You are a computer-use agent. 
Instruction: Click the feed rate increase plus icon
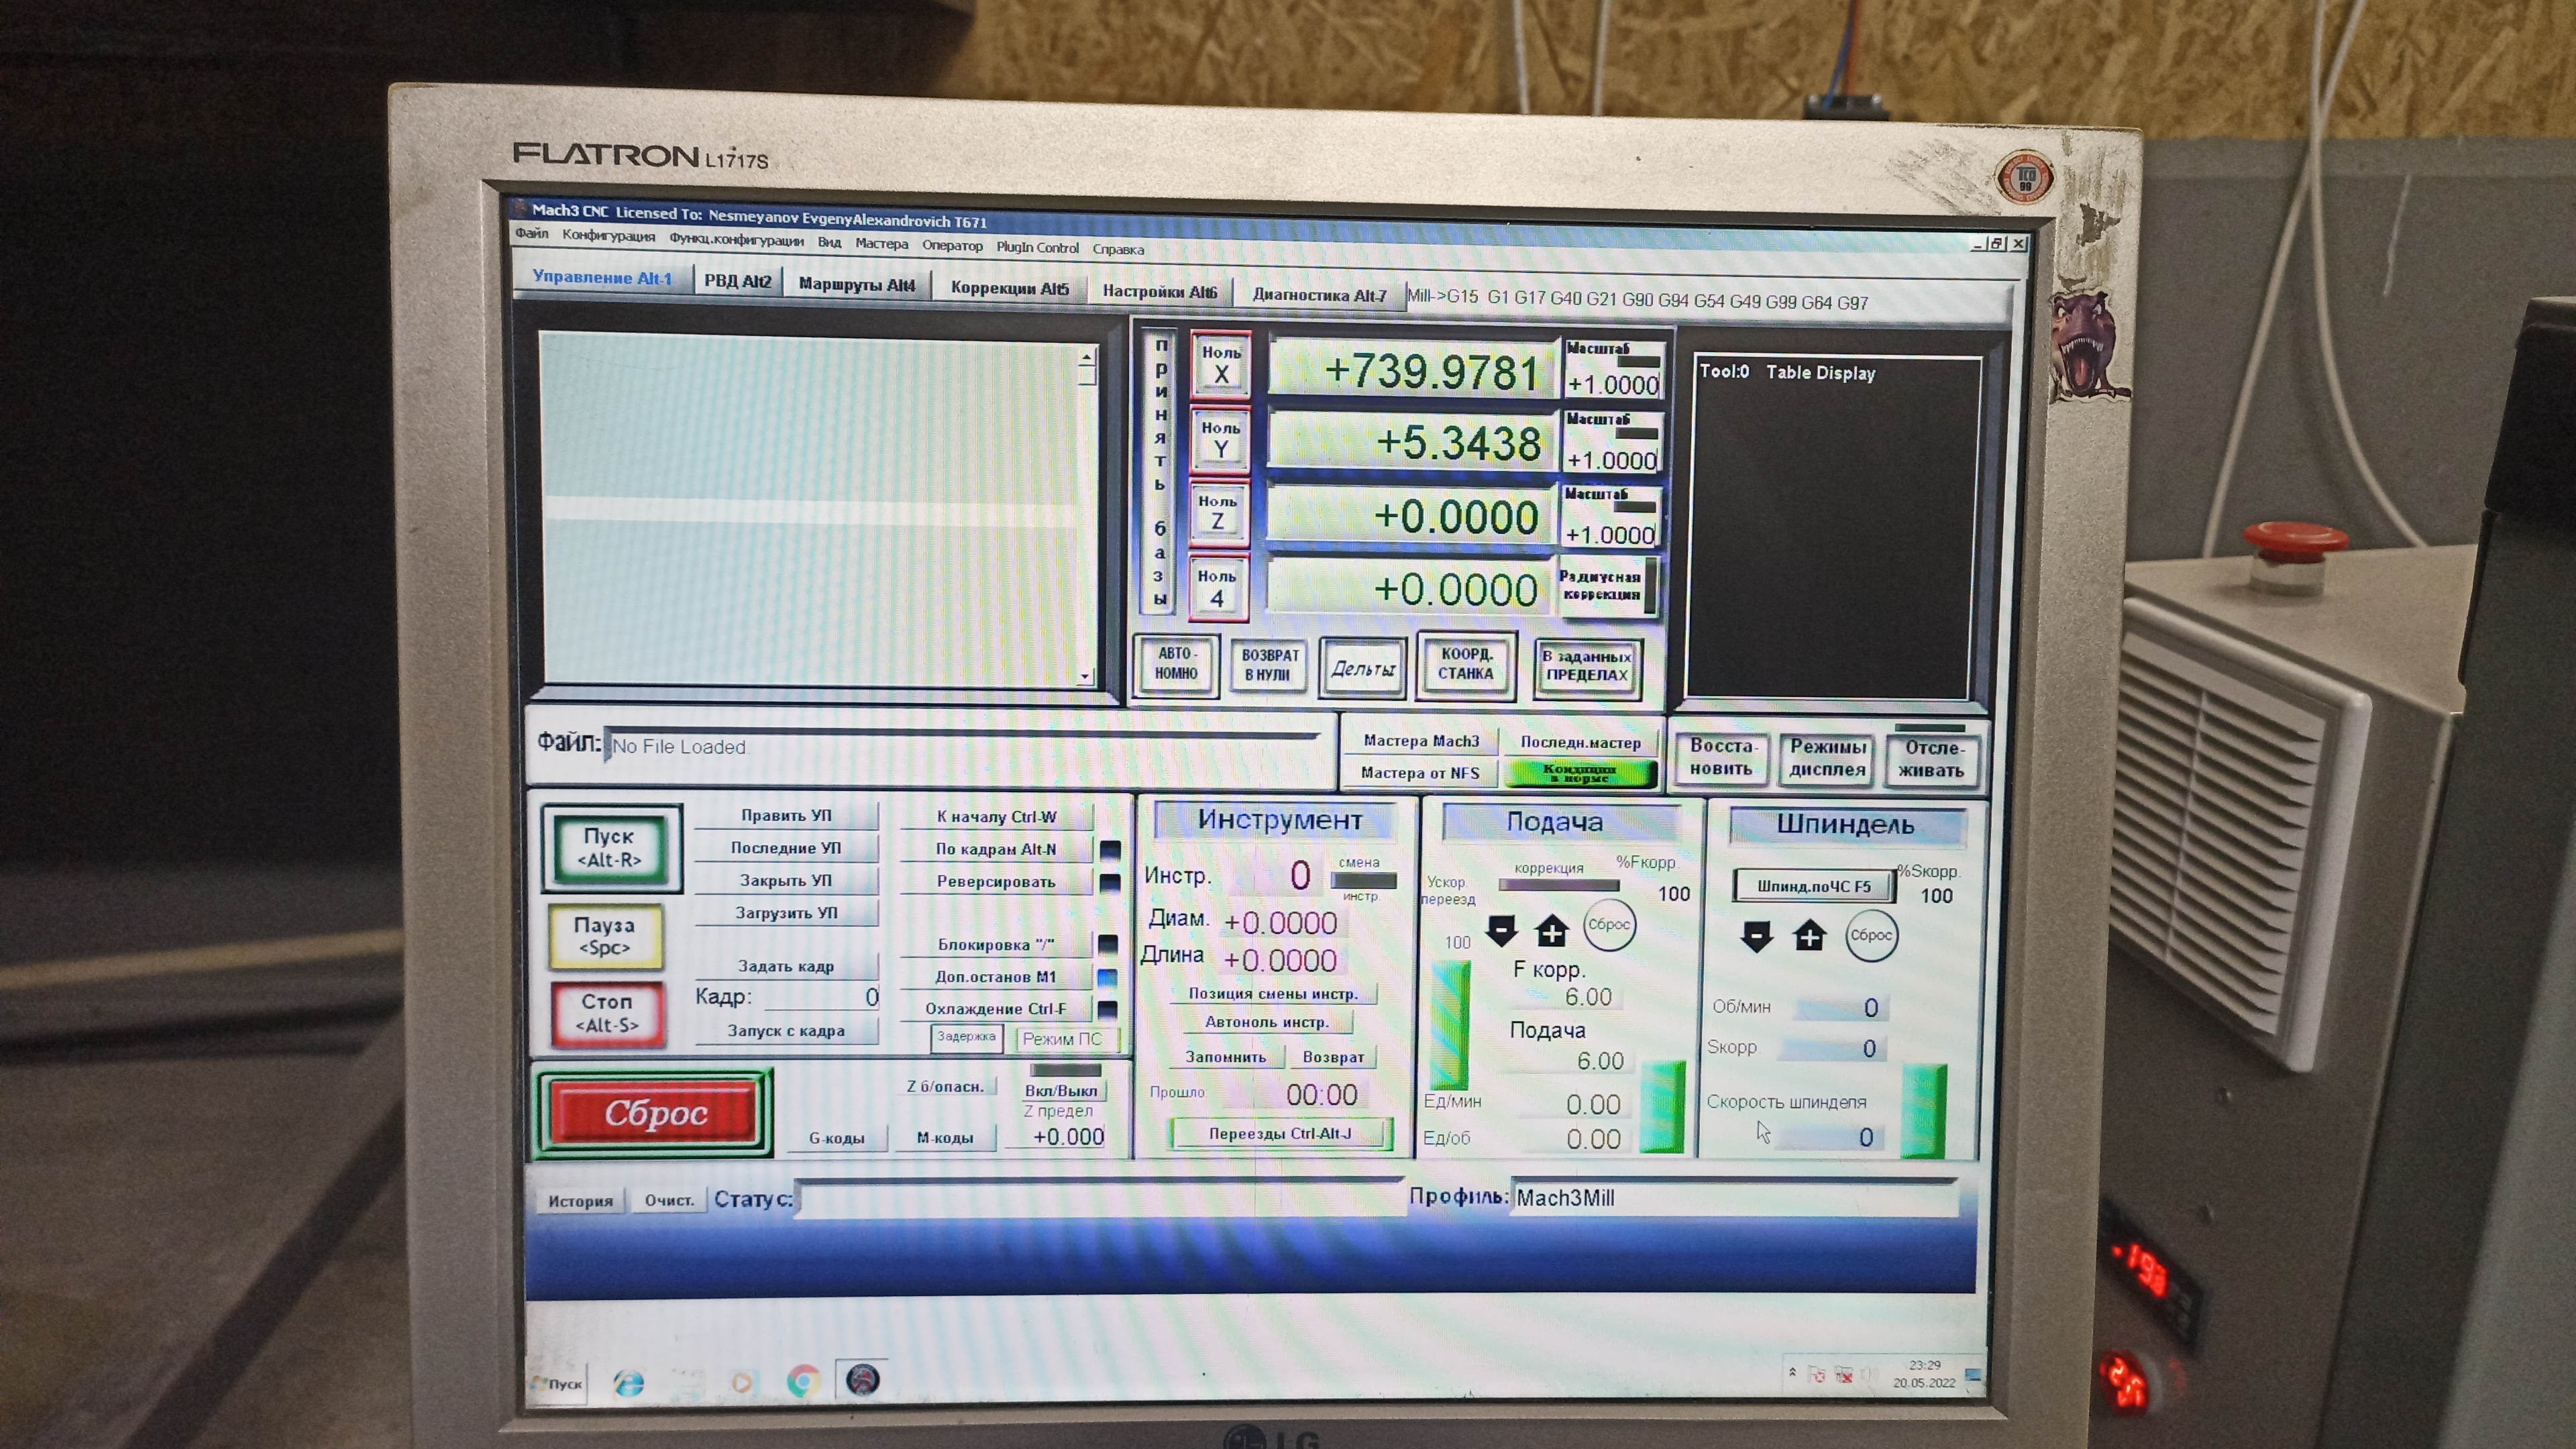1551,932
